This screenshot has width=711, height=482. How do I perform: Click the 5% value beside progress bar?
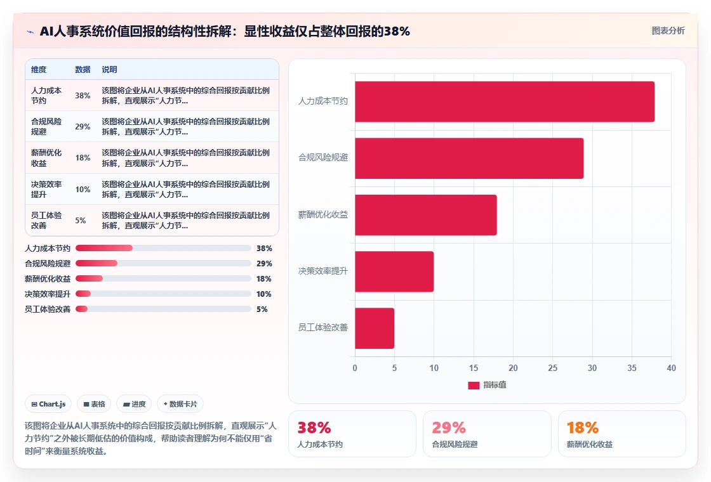click(x=262, y=309)
